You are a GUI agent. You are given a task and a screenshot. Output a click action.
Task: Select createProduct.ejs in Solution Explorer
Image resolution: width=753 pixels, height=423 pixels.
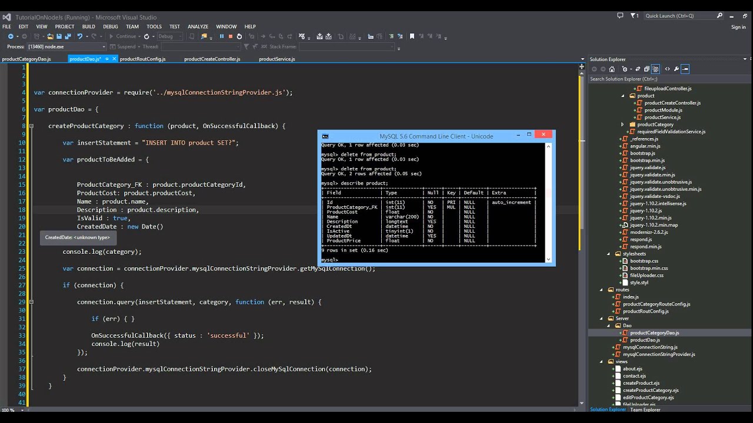point(641,383)
